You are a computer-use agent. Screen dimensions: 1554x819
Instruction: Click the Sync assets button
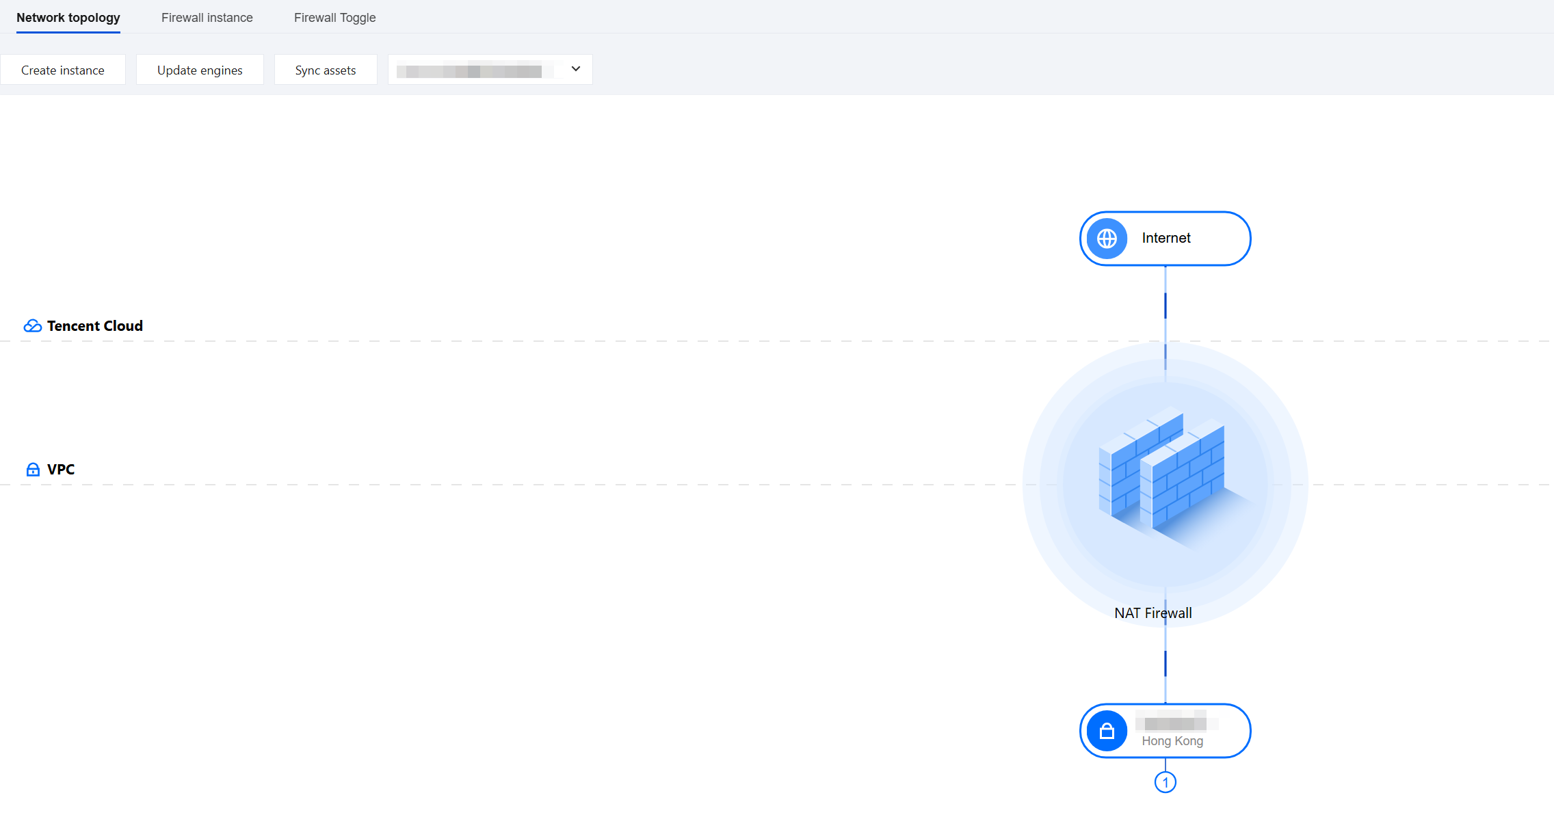(326, 70)
